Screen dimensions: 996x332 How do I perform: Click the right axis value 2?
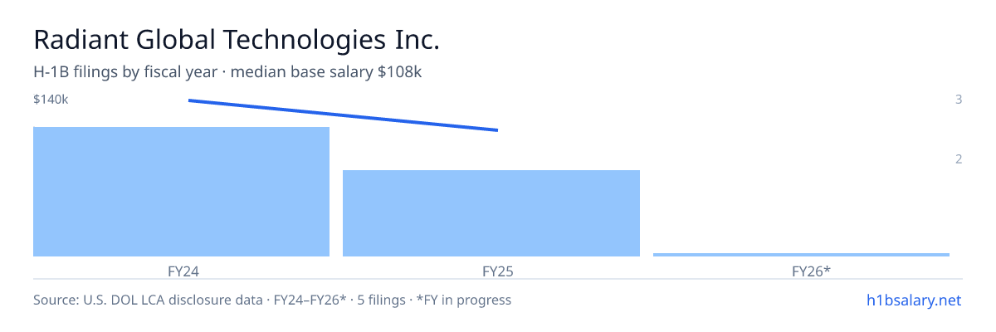pos(959,159)
